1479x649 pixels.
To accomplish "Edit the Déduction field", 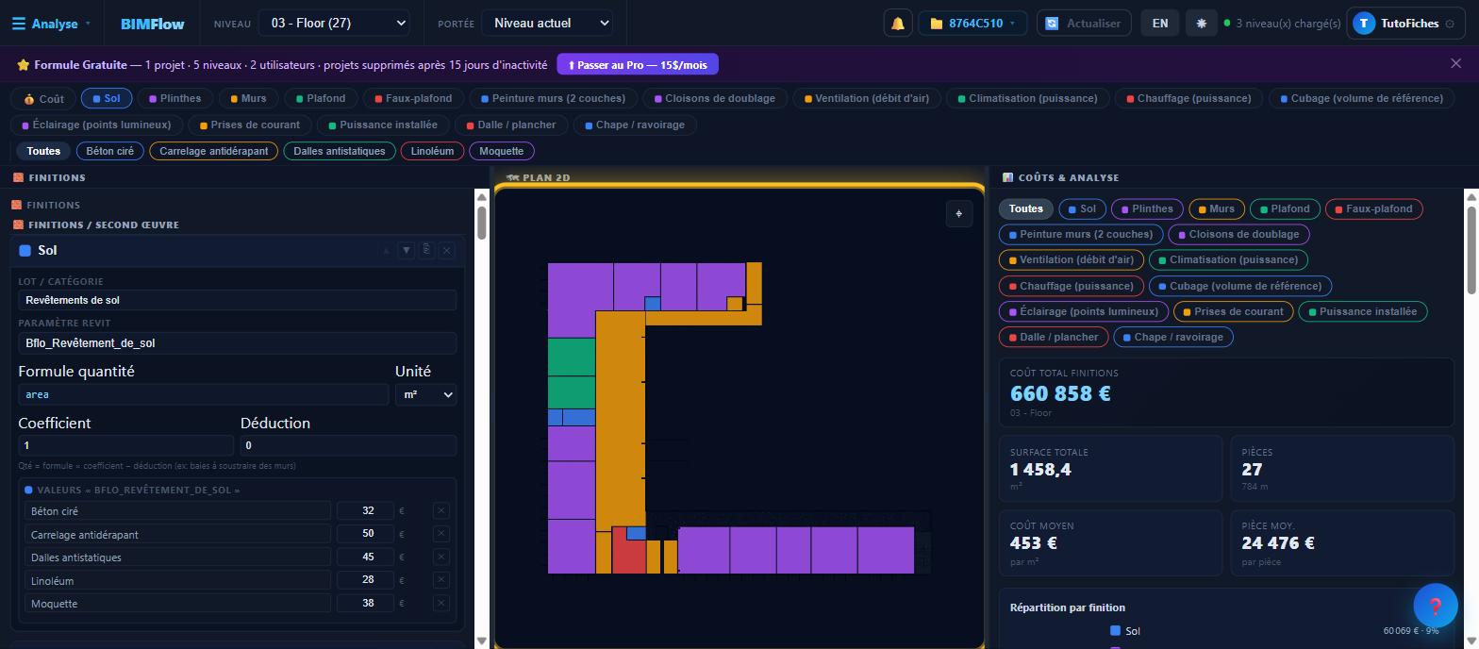I will point(348,445).
